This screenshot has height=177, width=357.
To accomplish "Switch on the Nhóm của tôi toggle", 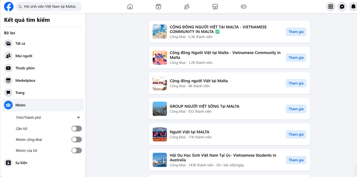I will click(76, 151).
